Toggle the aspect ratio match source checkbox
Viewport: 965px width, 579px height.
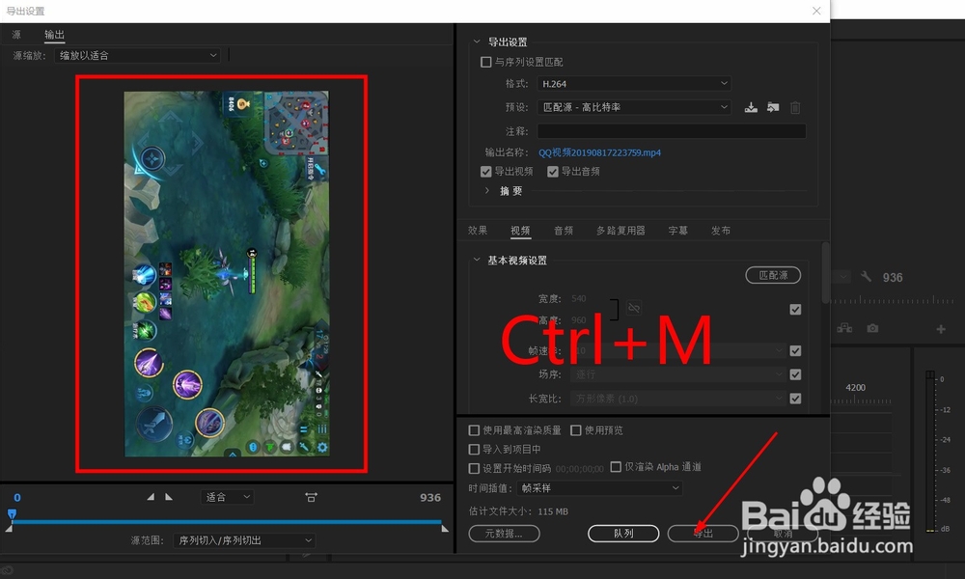click(795, 399)
